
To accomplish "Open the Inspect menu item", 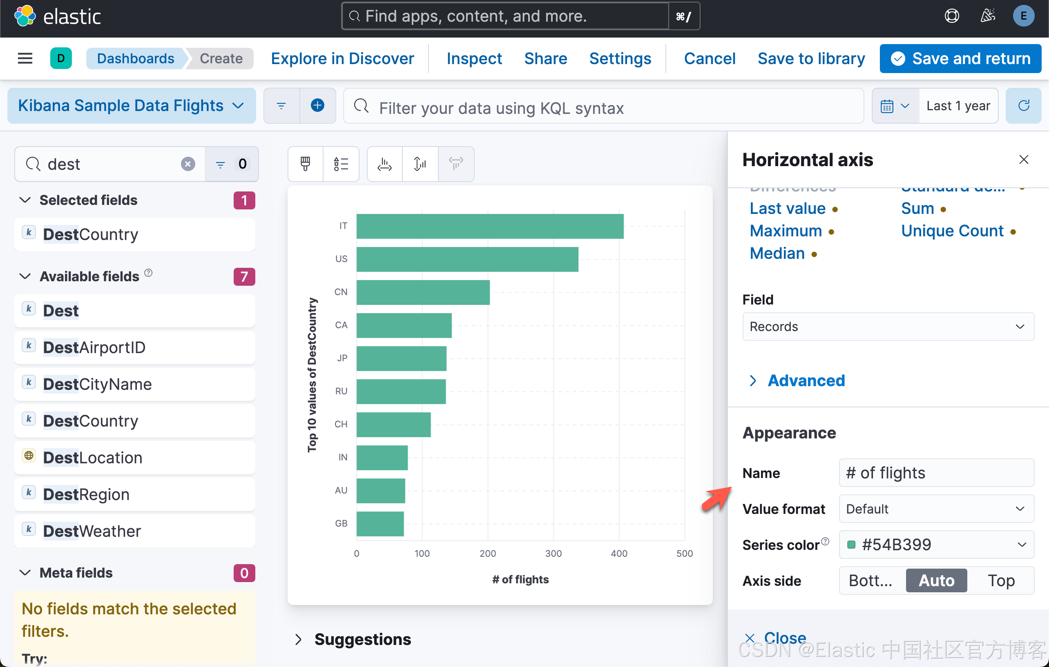I will tap(474, 58).
